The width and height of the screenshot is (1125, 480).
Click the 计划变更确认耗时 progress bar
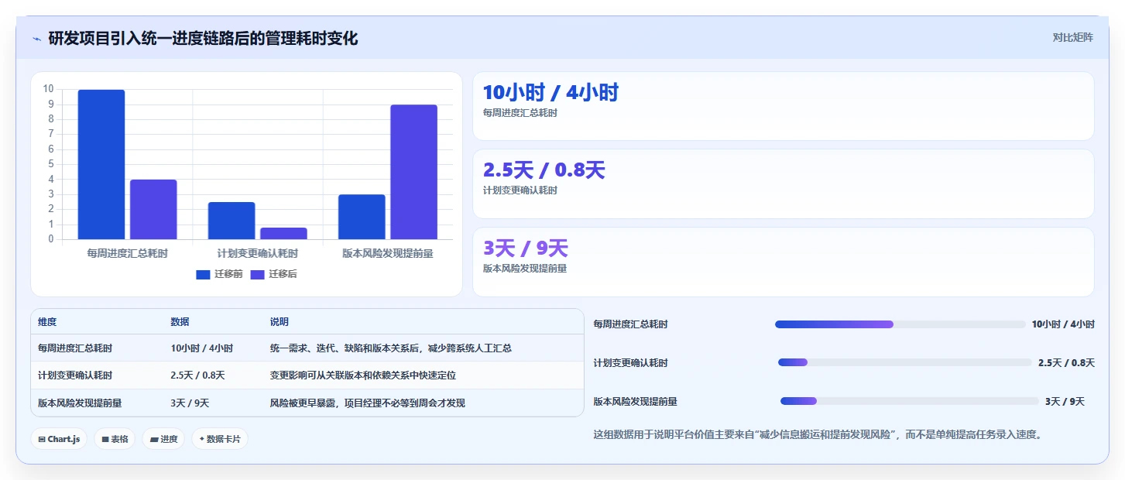(x=905, y=362)
